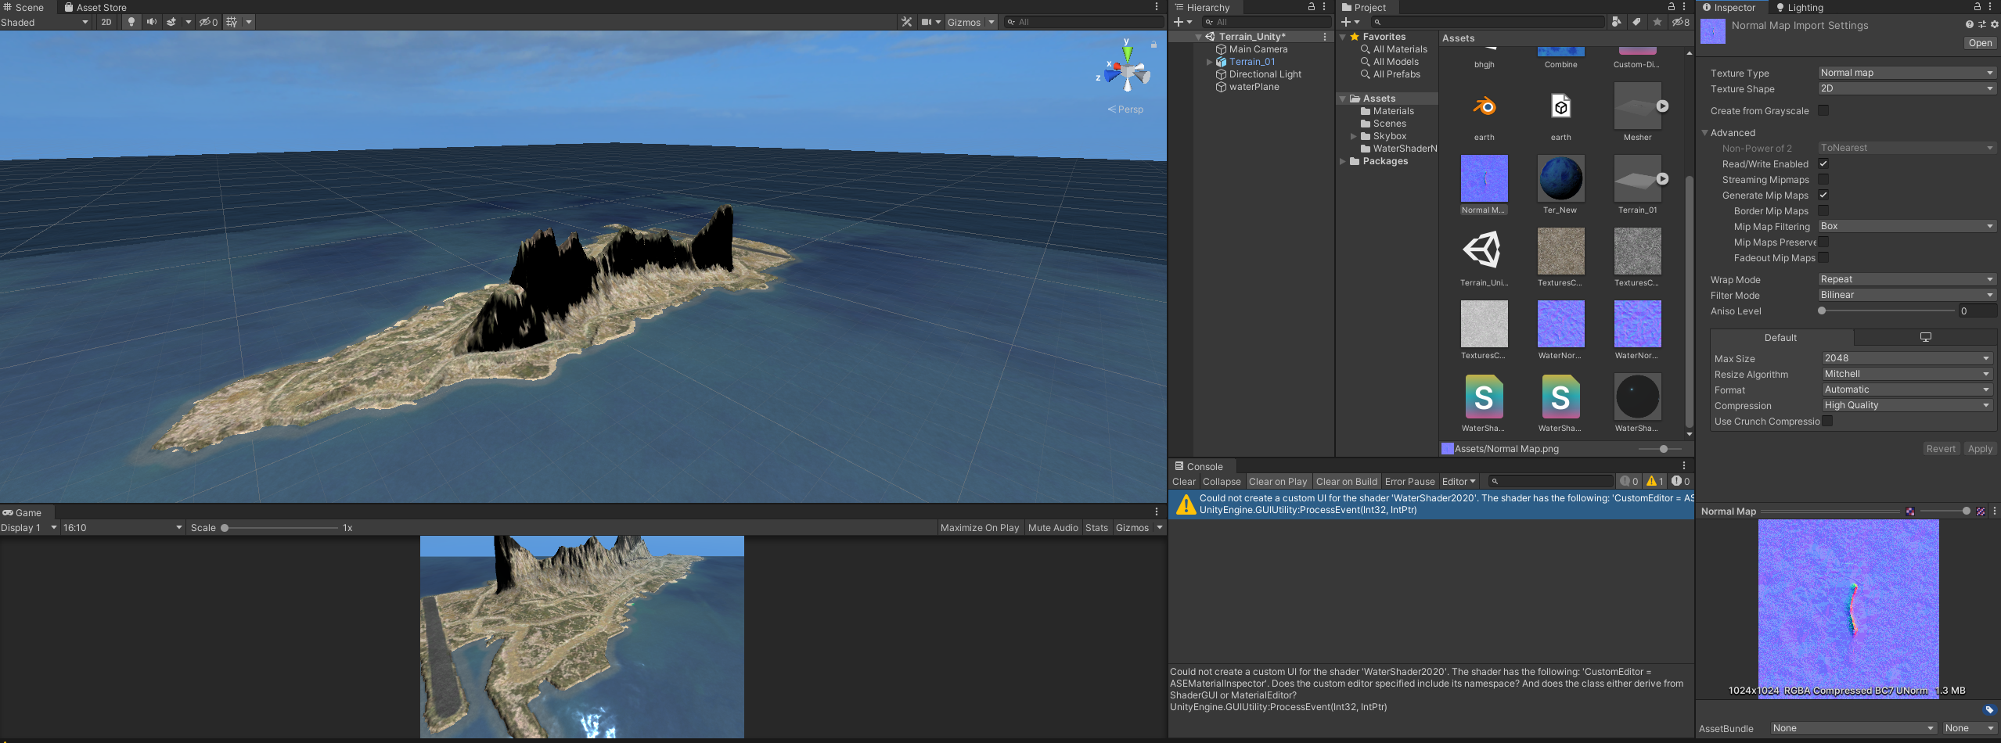Viewport: 2001px width, 743px height.
Task: Open Texture Type Normal map dropdown
Action: pyautogui.click(x=1906, y=73)
